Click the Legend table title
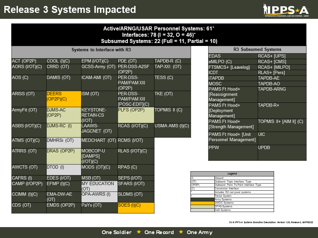318x238 pixels. (232, 174)
